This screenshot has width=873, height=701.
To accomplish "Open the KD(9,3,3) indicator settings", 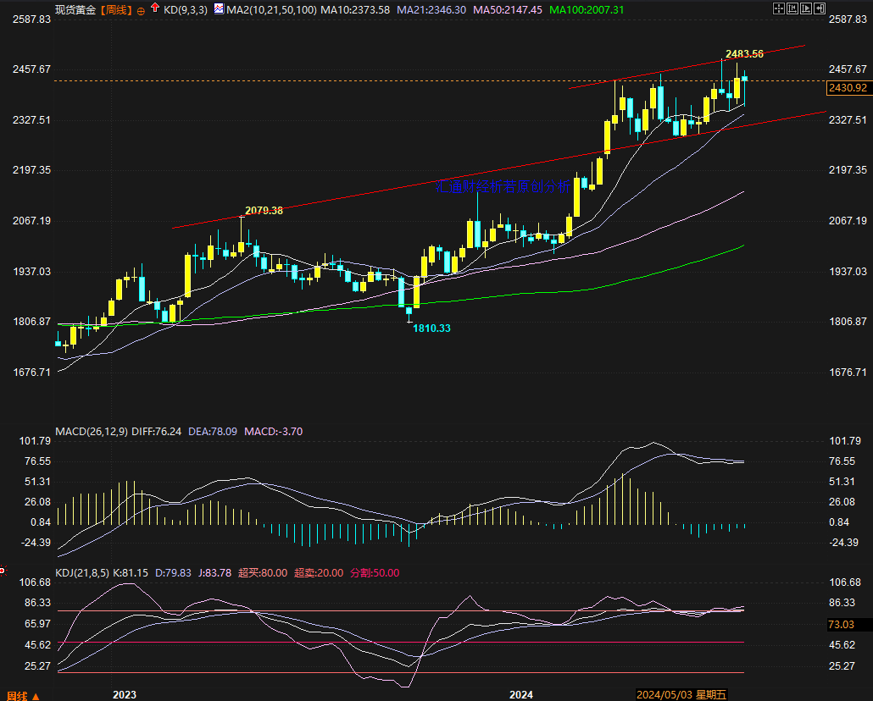I will point(185,10).
